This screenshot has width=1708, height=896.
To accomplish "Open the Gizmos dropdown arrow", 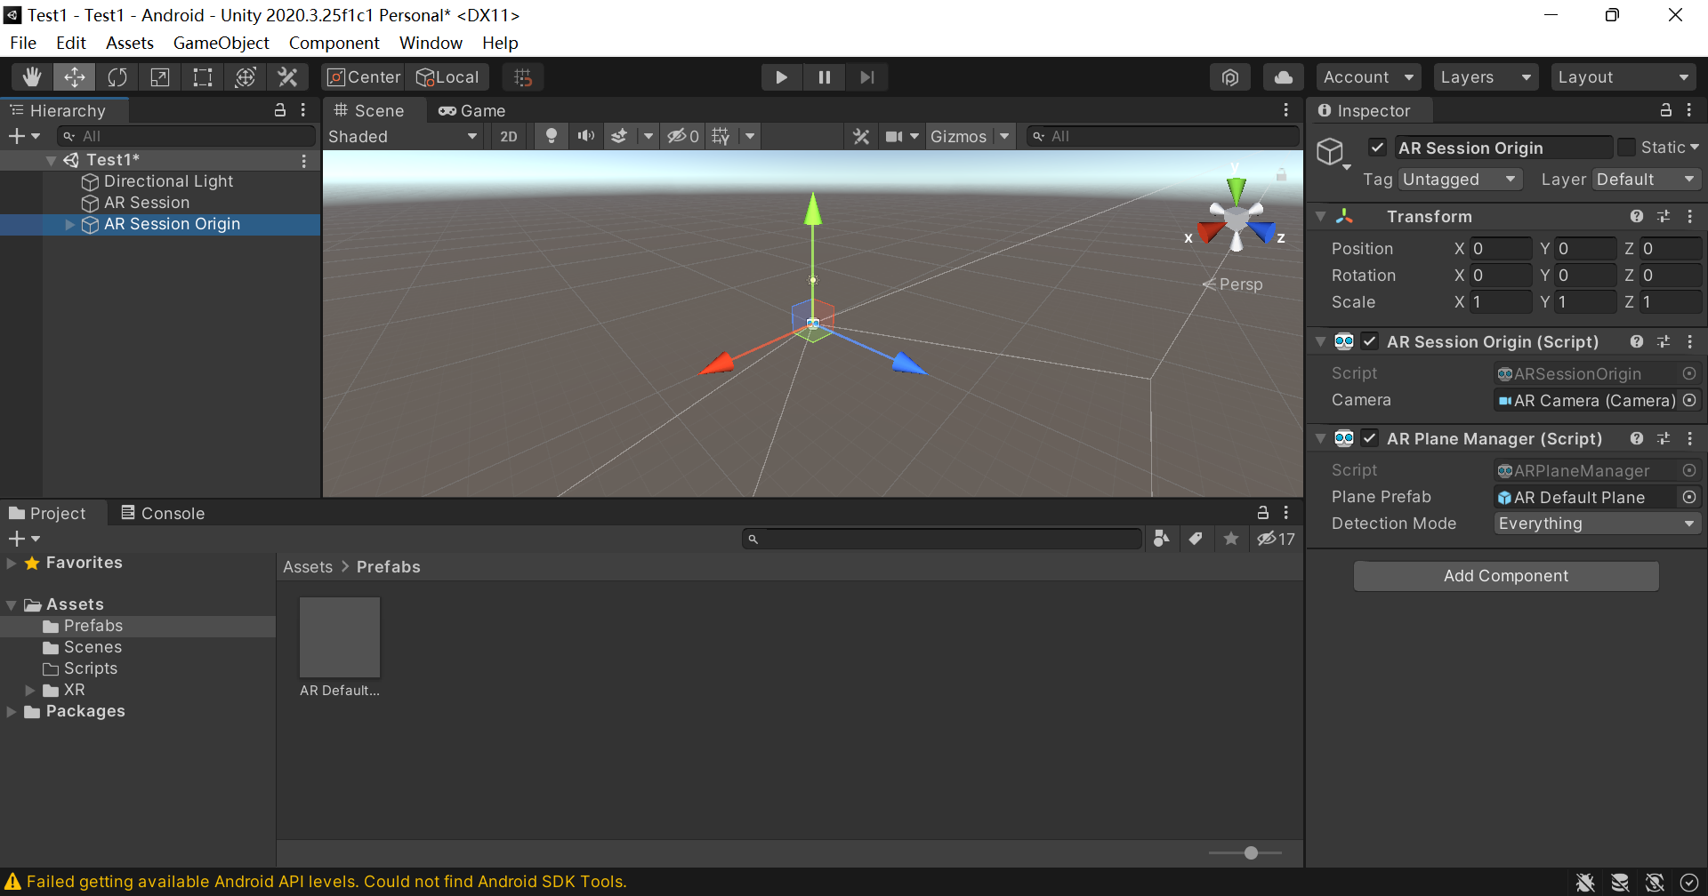I will pos(1004,136).
